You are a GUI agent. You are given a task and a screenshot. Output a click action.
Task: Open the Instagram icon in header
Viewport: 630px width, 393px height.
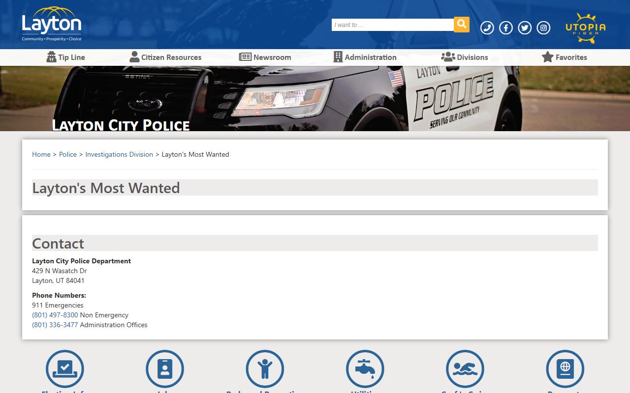543,28
